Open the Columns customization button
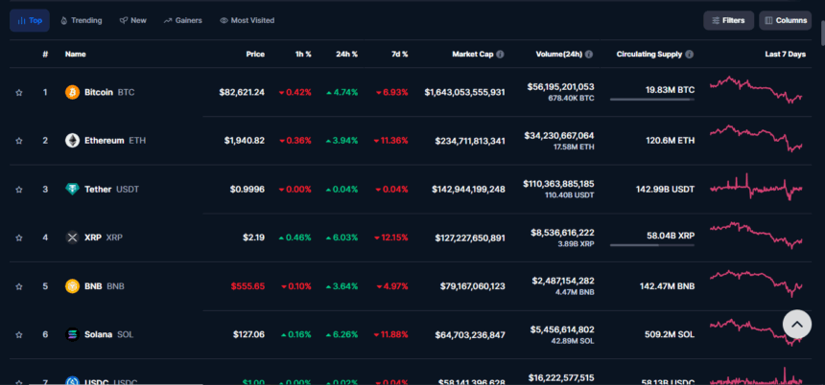 (785, 20)
